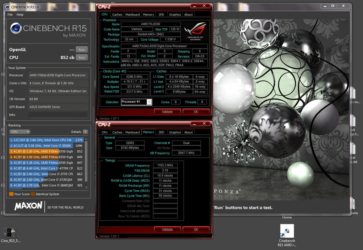Click the brown Identical System legend swatch
Viewport: 363px width, 250px height.
click(33, 194)
